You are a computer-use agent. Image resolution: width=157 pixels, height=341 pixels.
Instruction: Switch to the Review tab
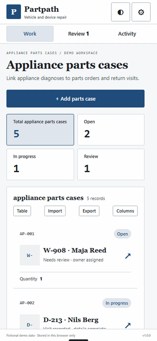[78, 34]
